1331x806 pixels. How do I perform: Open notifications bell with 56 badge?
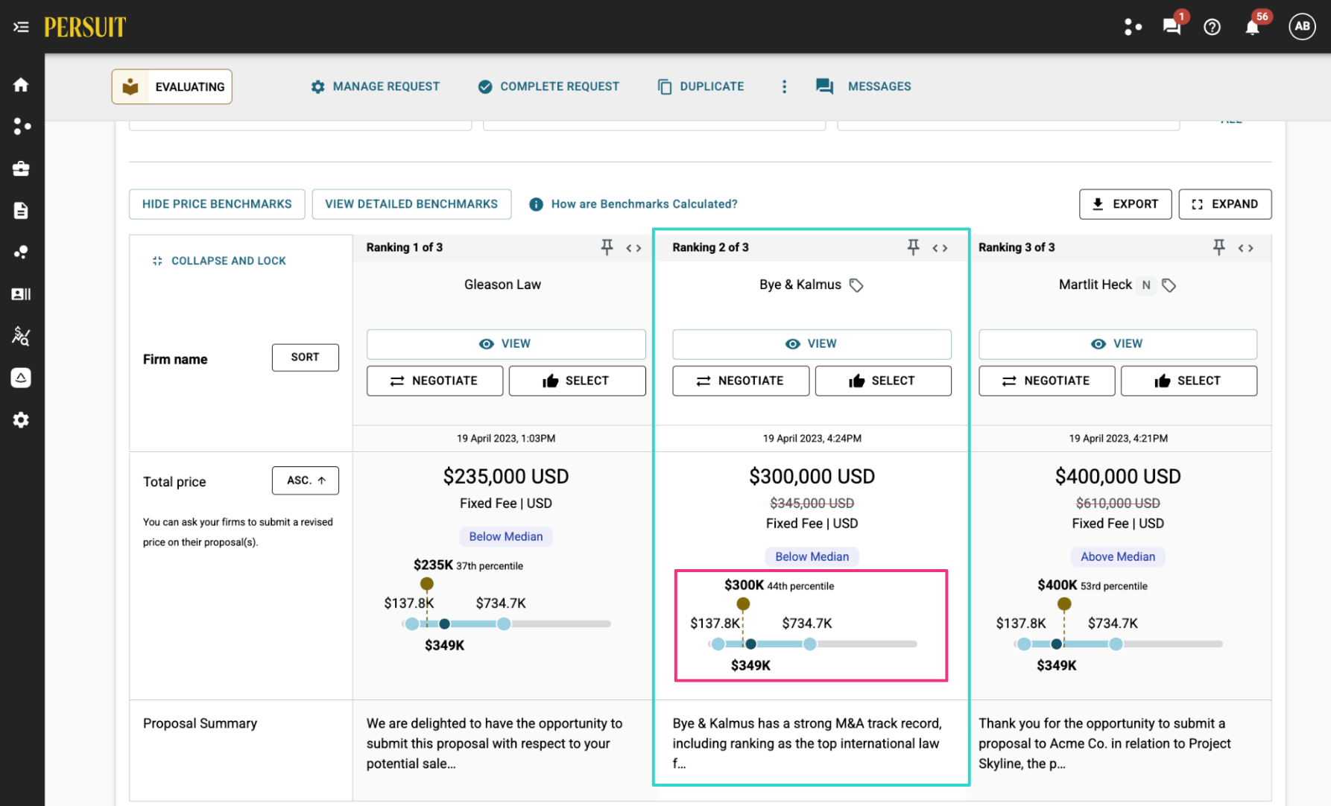(1253, 27)
